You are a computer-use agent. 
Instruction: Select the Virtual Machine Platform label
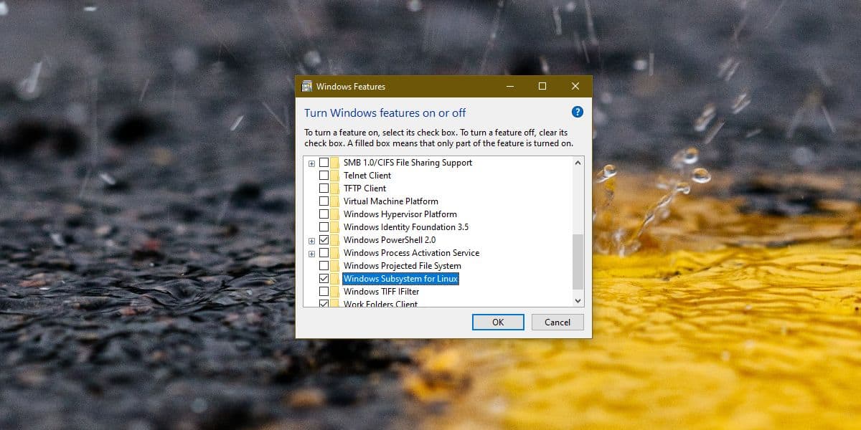pos(391,201)
